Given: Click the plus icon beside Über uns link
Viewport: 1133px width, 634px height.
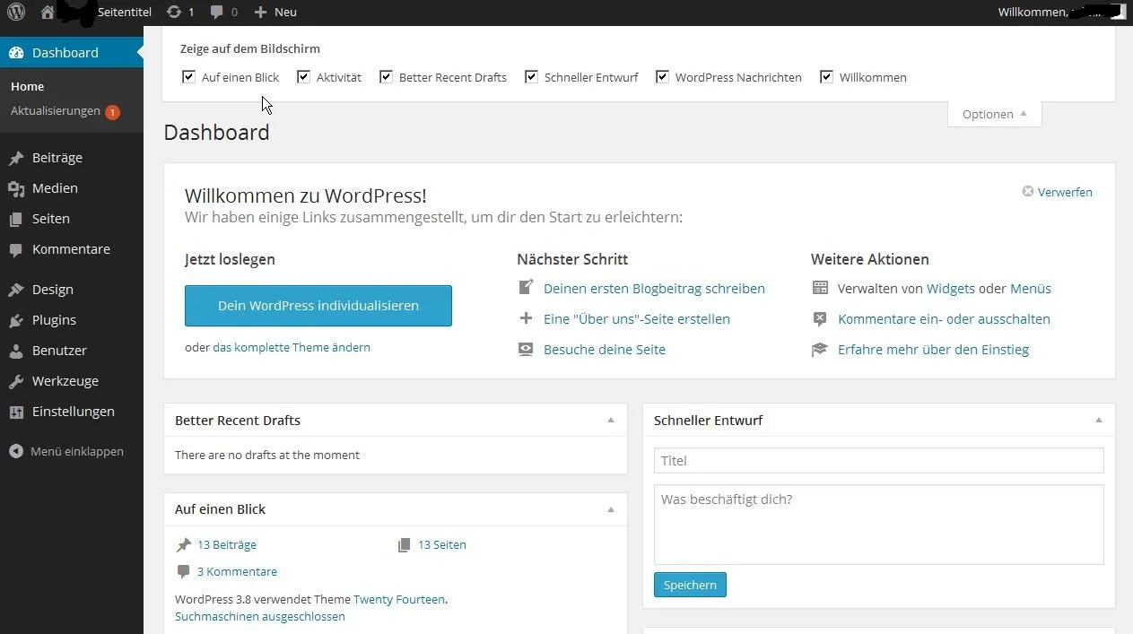Looking at the screenshot, I should tap(526, 318).
